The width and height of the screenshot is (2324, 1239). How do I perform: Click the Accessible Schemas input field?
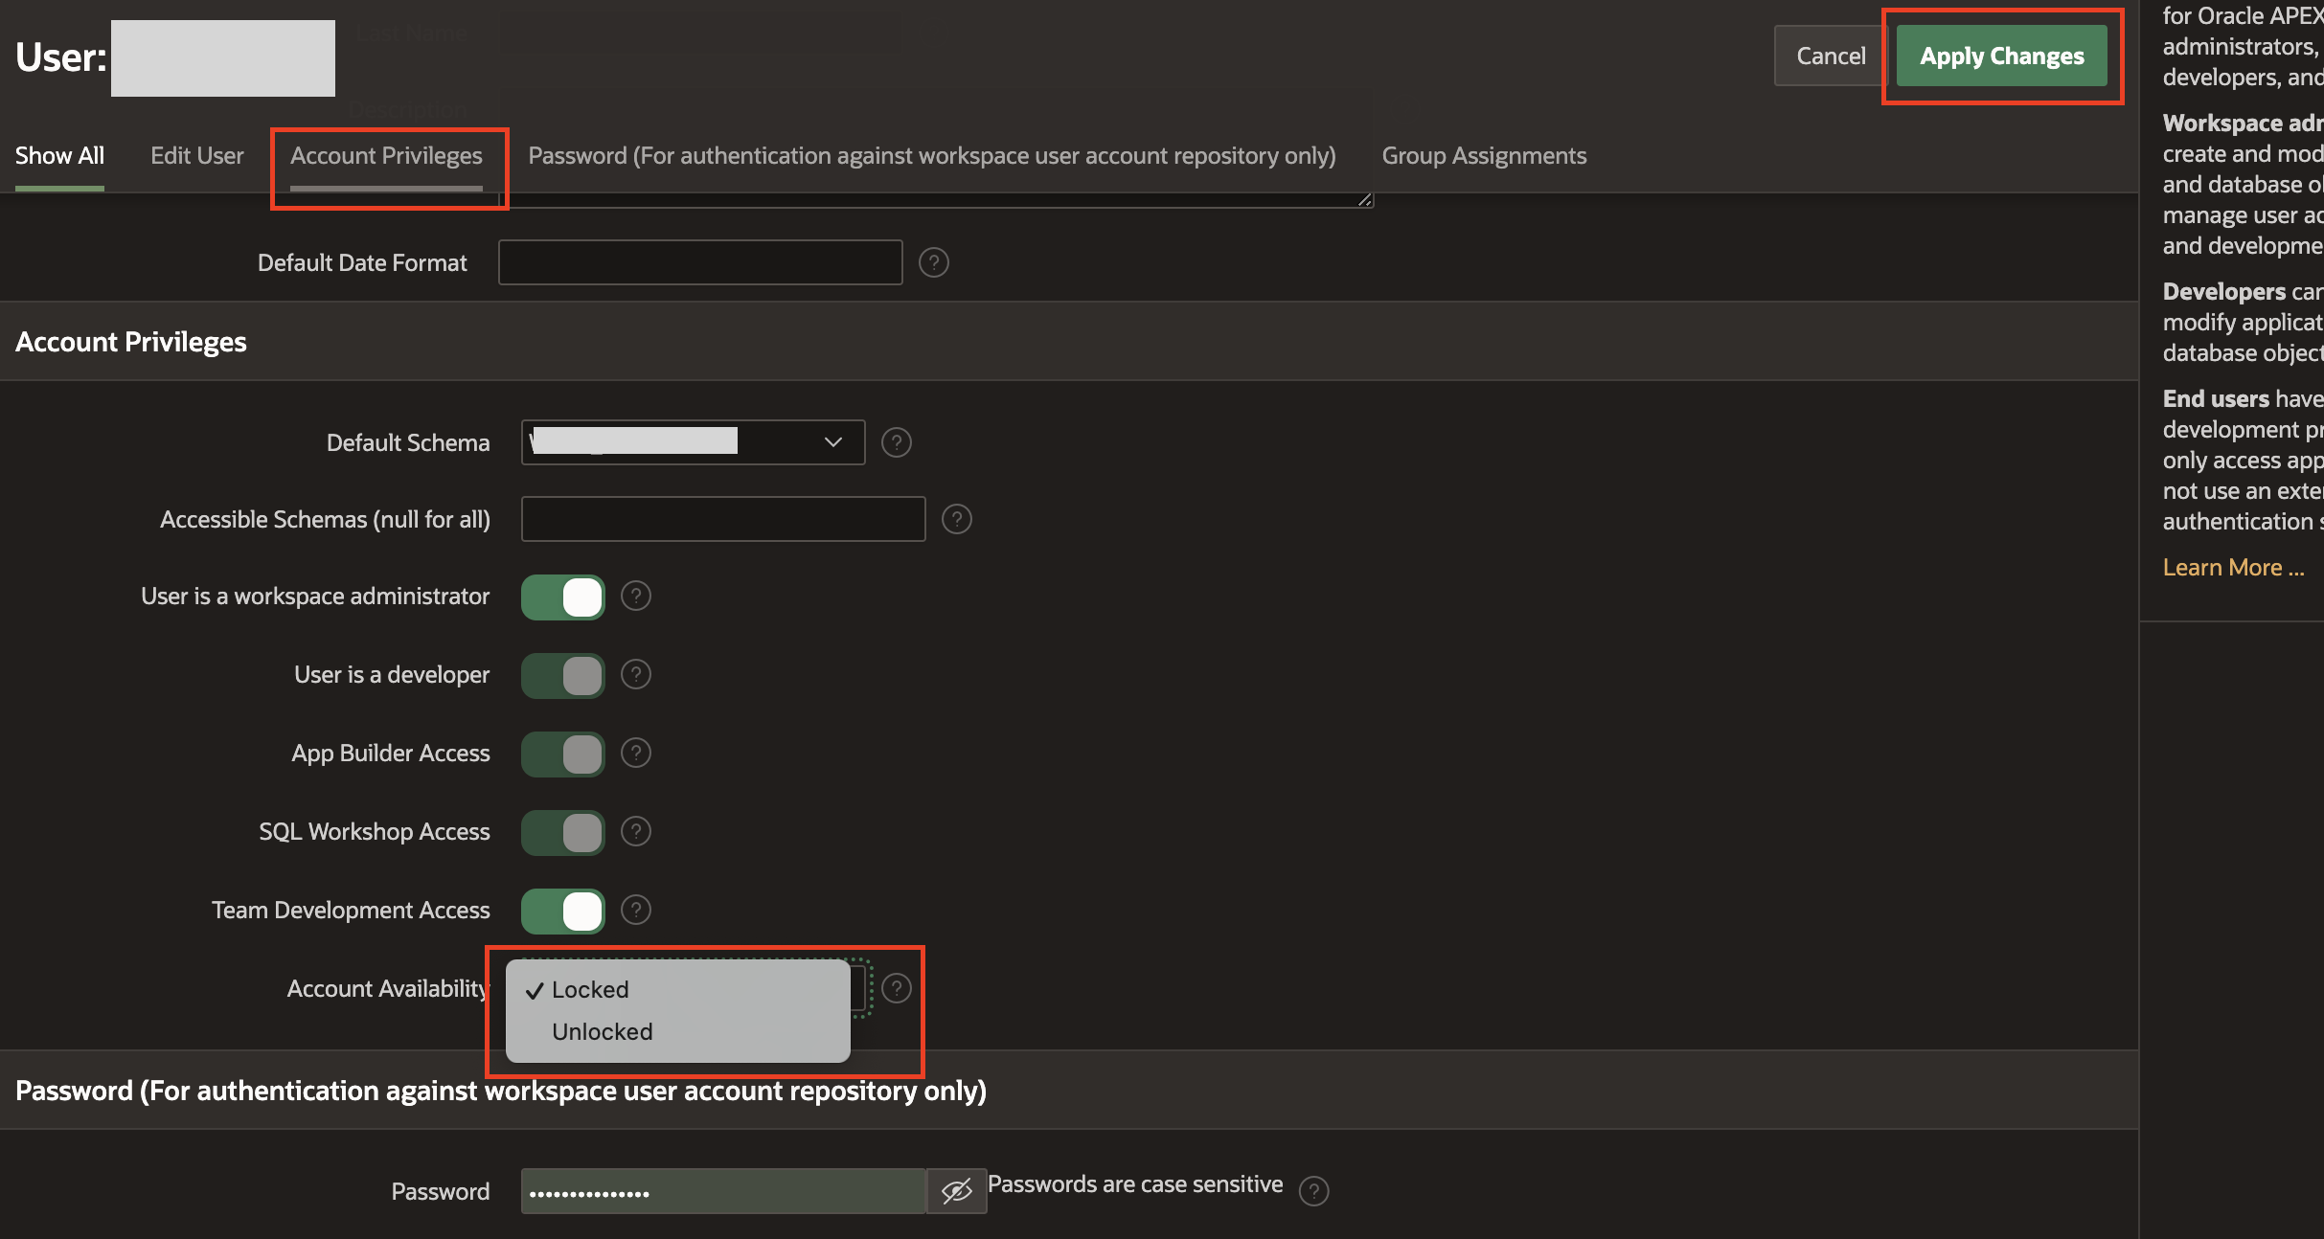[x=722, y=519]
